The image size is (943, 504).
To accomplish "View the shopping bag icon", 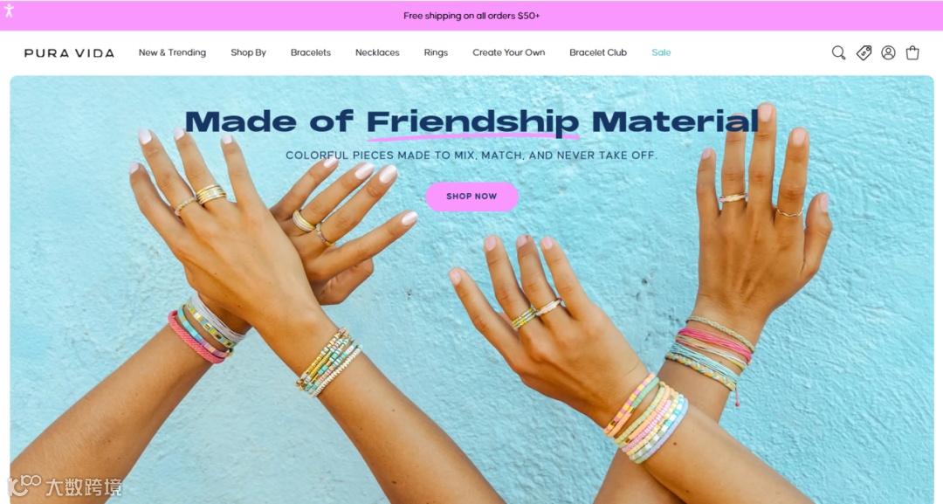I will (912, 53).
